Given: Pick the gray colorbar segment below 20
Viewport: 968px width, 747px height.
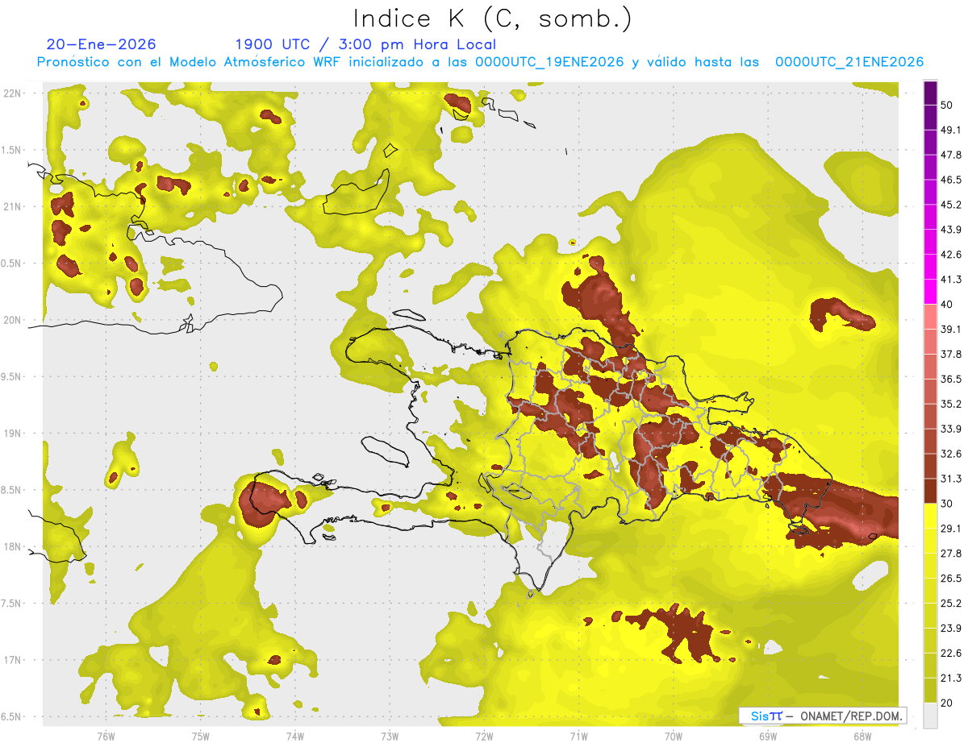Looking at the screenshot, I should click(930, 716).
